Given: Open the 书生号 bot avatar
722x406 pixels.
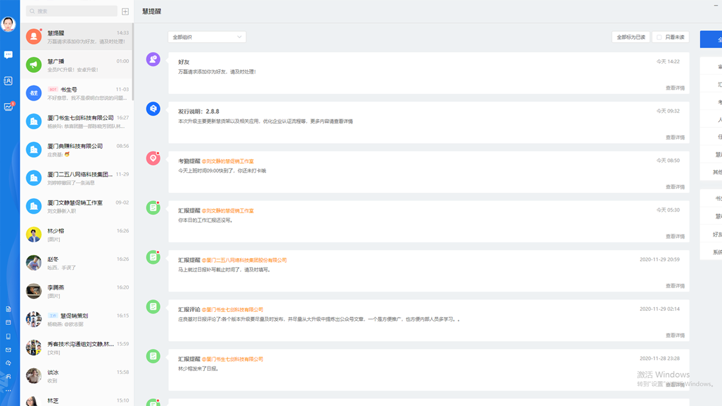Looking at the screenshot, I should (34, 93).
